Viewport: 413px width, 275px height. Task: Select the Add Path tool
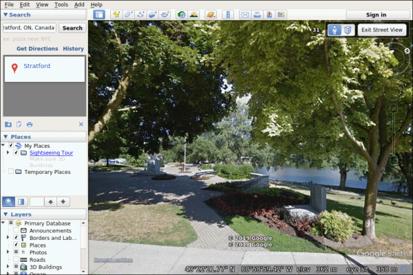140,14
